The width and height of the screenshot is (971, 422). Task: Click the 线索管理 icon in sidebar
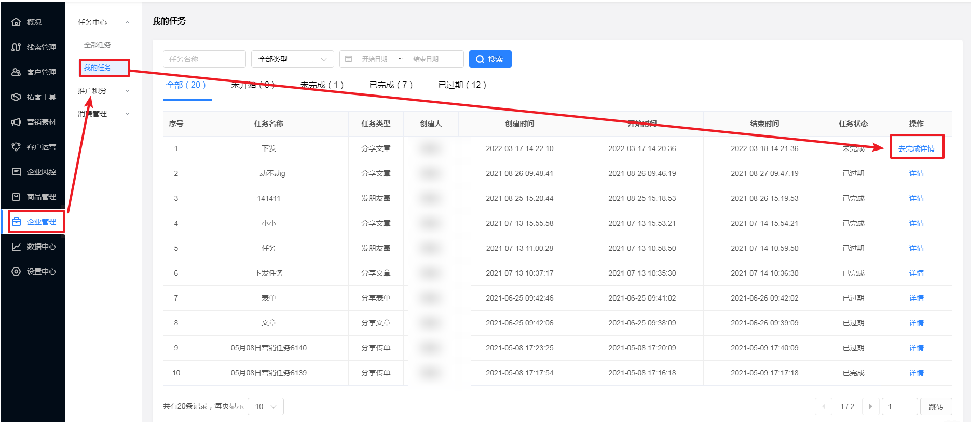coord(16,47)
